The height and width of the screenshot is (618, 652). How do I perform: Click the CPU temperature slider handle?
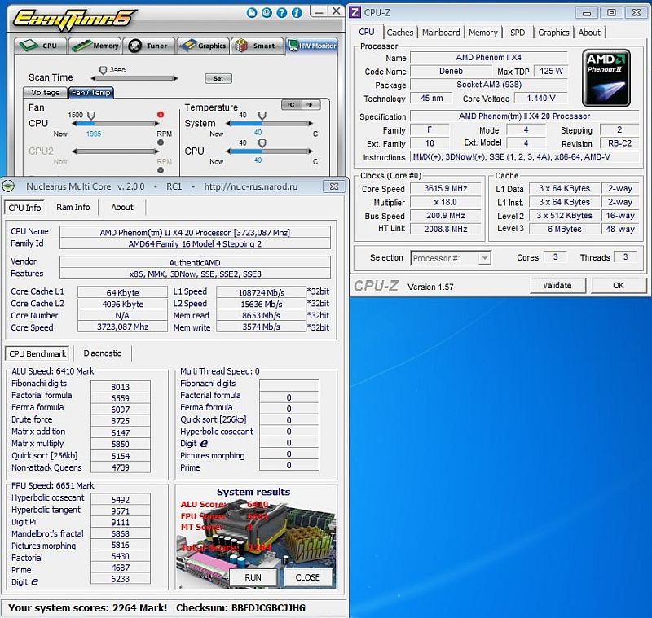click(262, 143)
